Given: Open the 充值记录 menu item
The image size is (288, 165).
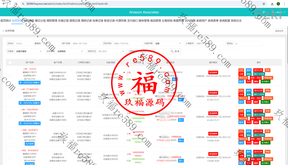Looking at the screenshot, I should (63, 20).
